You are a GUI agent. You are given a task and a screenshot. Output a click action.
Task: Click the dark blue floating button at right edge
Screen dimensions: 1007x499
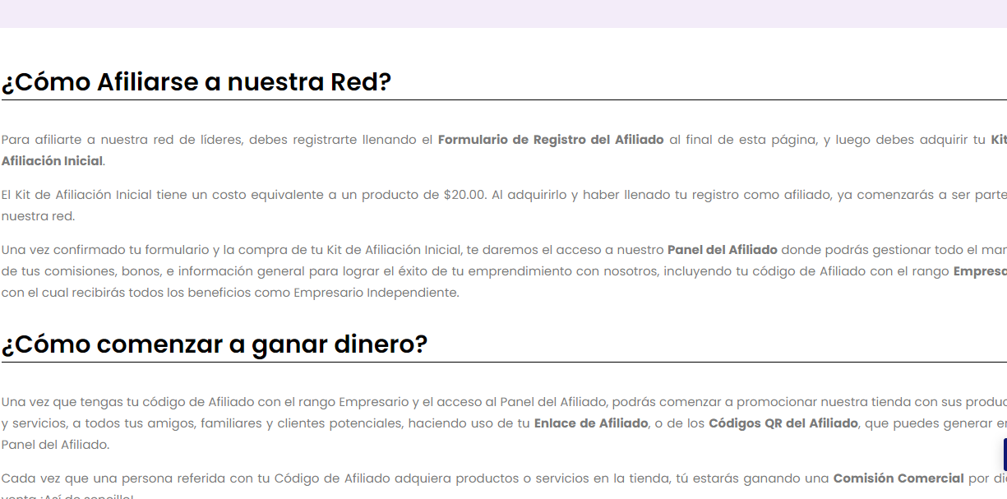(x=1004, y=454)
